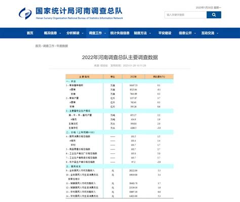The width and height of the screenshot is (240, 202).
Task: Expand the dropdown arrow beside 互动交流
Action: [218, 33]
